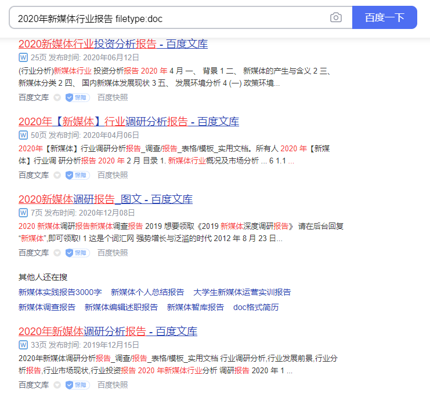Click date text 发布时间: 2019年12月15日
The height and width of the screenshot is (397, 430).
coord(94,345)
